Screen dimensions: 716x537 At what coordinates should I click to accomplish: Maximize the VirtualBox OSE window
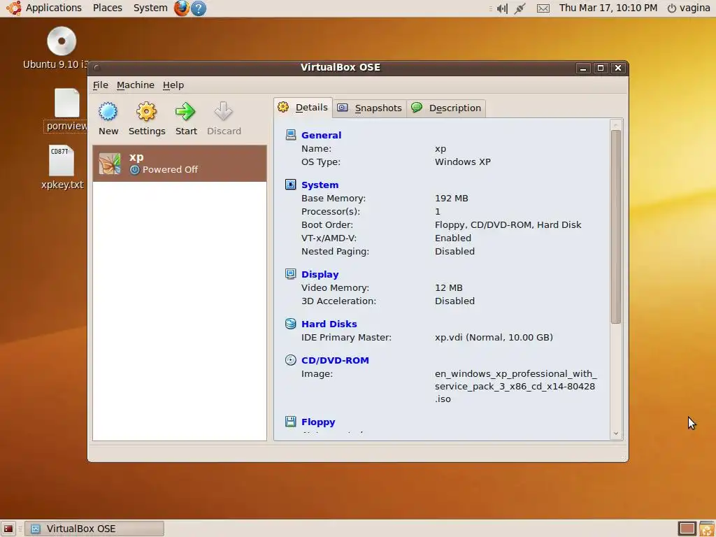tap(601, 68)
